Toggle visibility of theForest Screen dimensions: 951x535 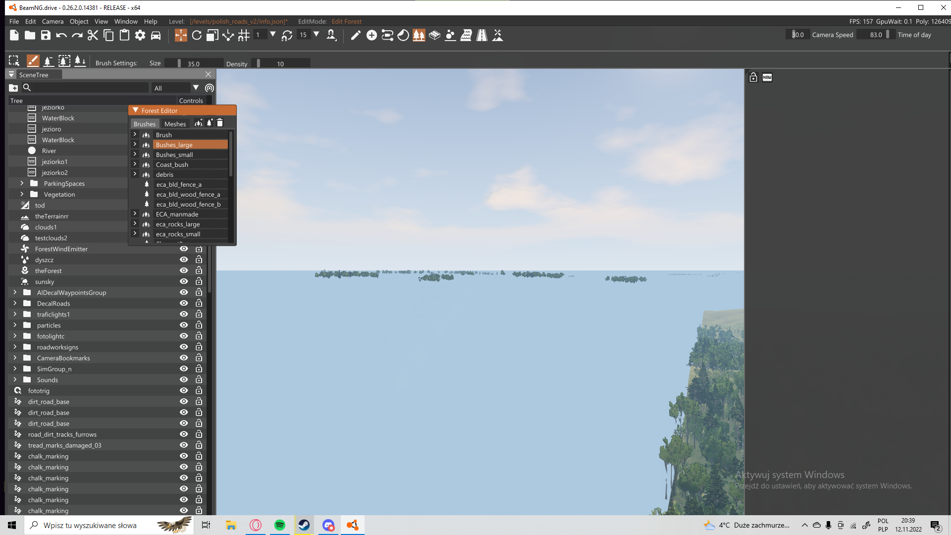point(184,270)
